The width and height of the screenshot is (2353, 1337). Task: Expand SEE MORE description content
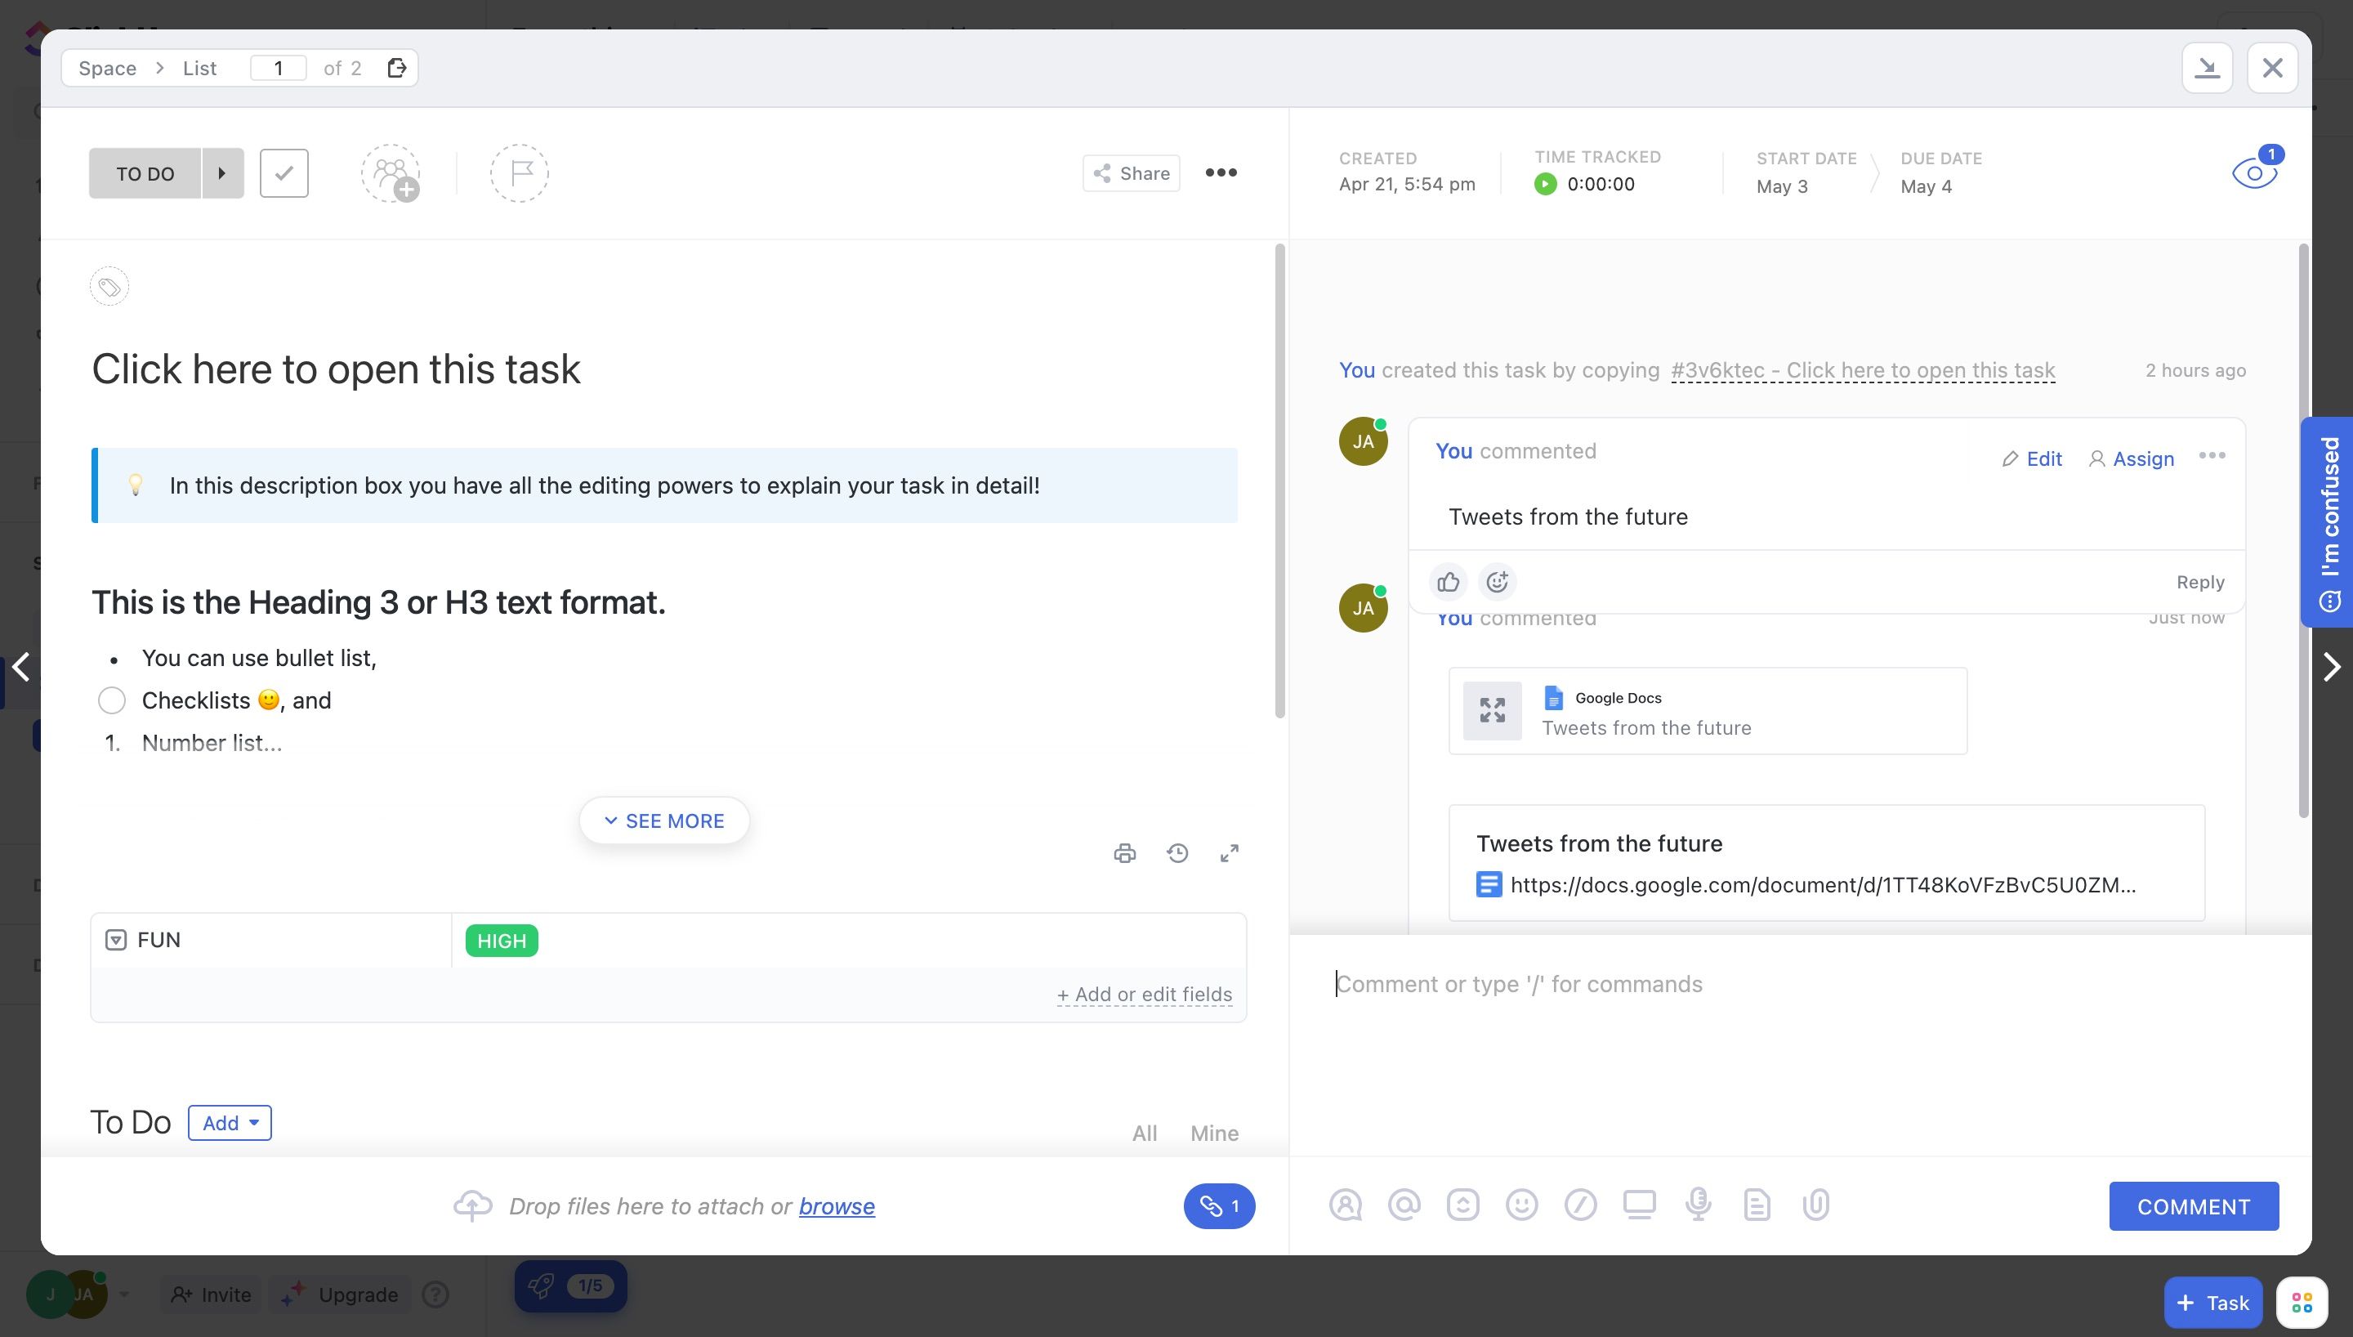[663, 821]
